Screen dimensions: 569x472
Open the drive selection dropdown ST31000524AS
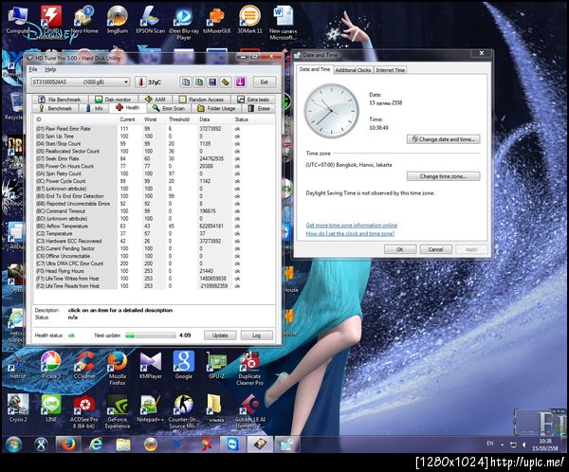pos(80,82)
